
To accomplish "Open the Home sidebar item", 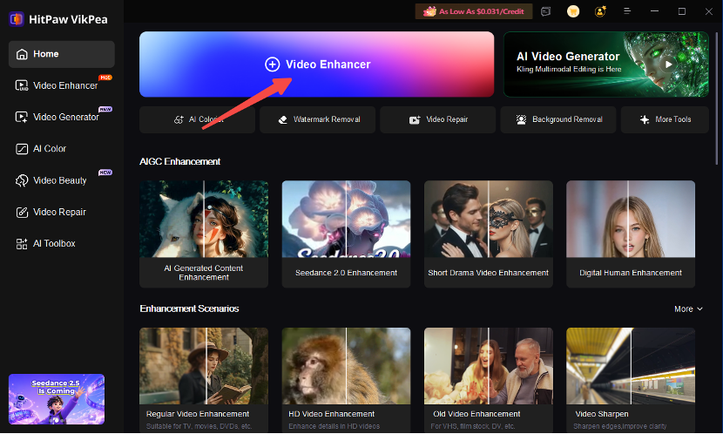I will coord(61,54).
